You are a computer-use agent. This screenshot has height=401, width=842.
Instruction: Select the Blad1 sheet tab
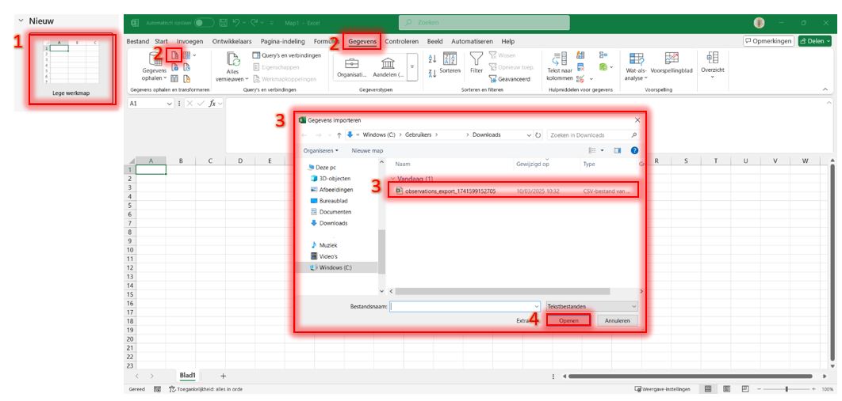187,376
